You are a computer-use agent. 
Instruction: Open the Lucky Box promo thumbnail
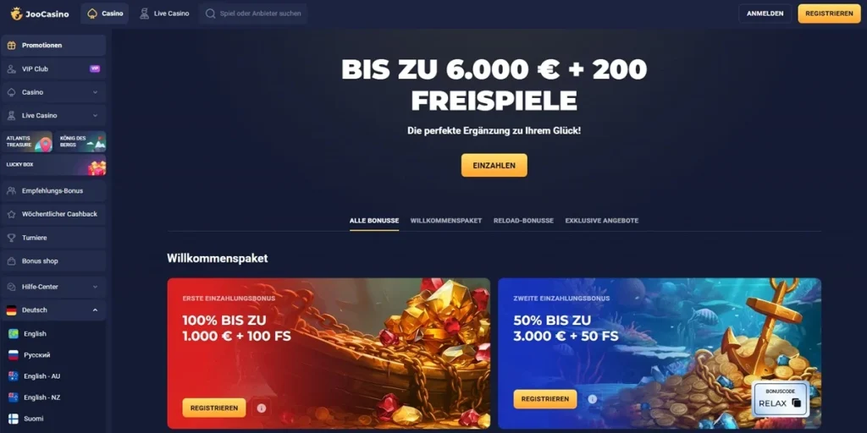pos(53,165)
